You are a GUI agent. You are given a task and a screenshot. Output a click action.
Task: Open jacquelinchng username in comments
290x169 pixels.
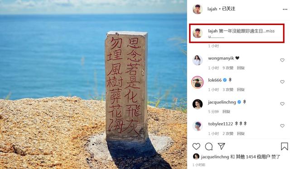pos(222,102)
